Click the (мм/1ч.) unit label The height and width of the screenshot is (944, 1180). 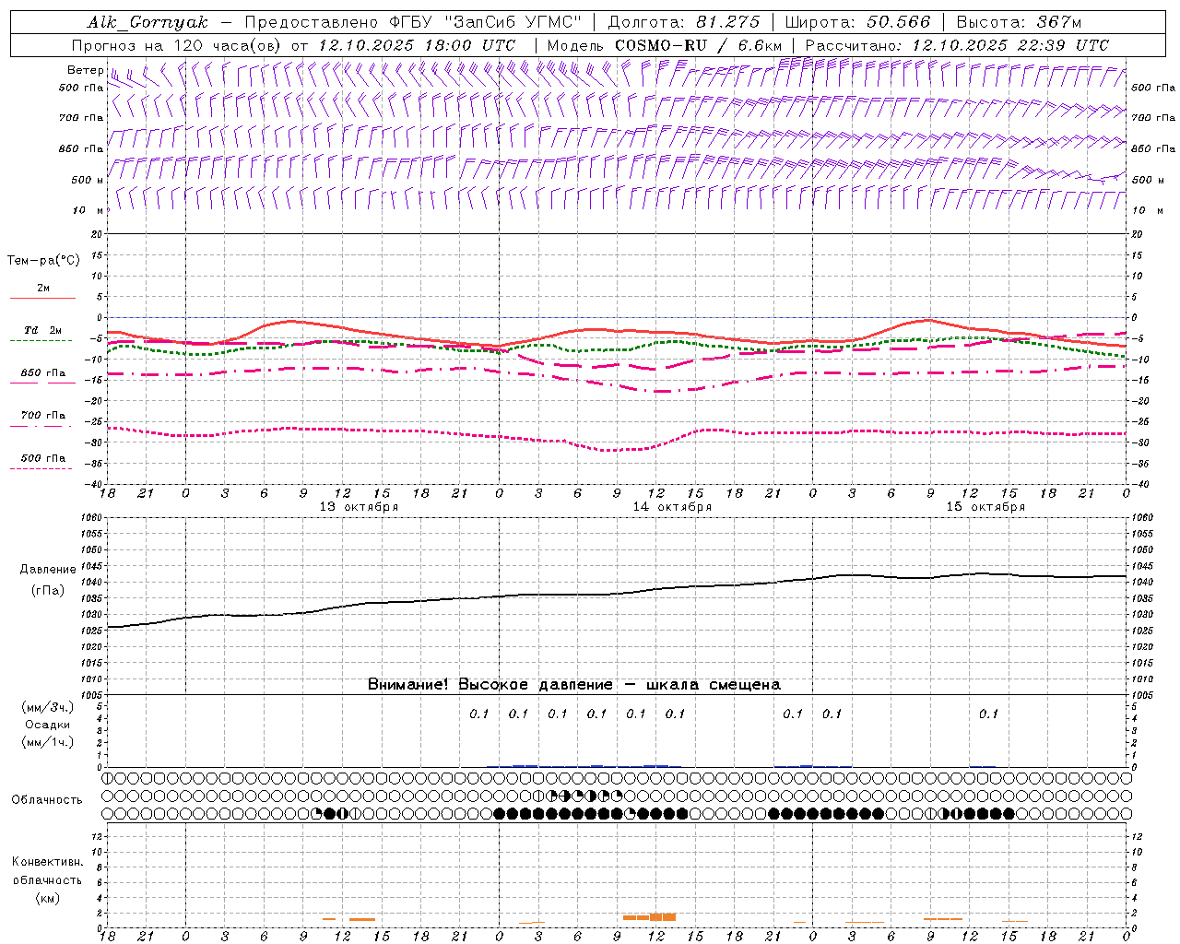(47, 742)
